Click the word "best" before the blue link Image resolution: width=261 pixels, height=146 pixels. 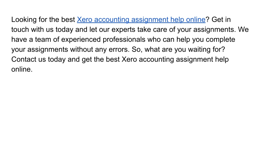coord(68,20)
